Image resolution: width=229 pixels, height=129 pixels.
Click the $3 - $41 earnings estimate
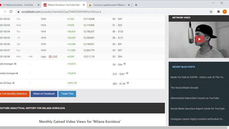[117, 44]
